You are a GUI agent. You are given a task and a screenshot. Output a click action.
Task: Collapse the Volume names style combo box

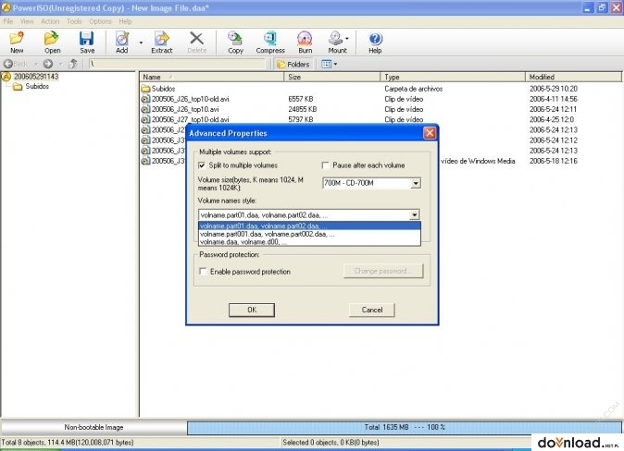pyautogui.click(x=414, y=215)
